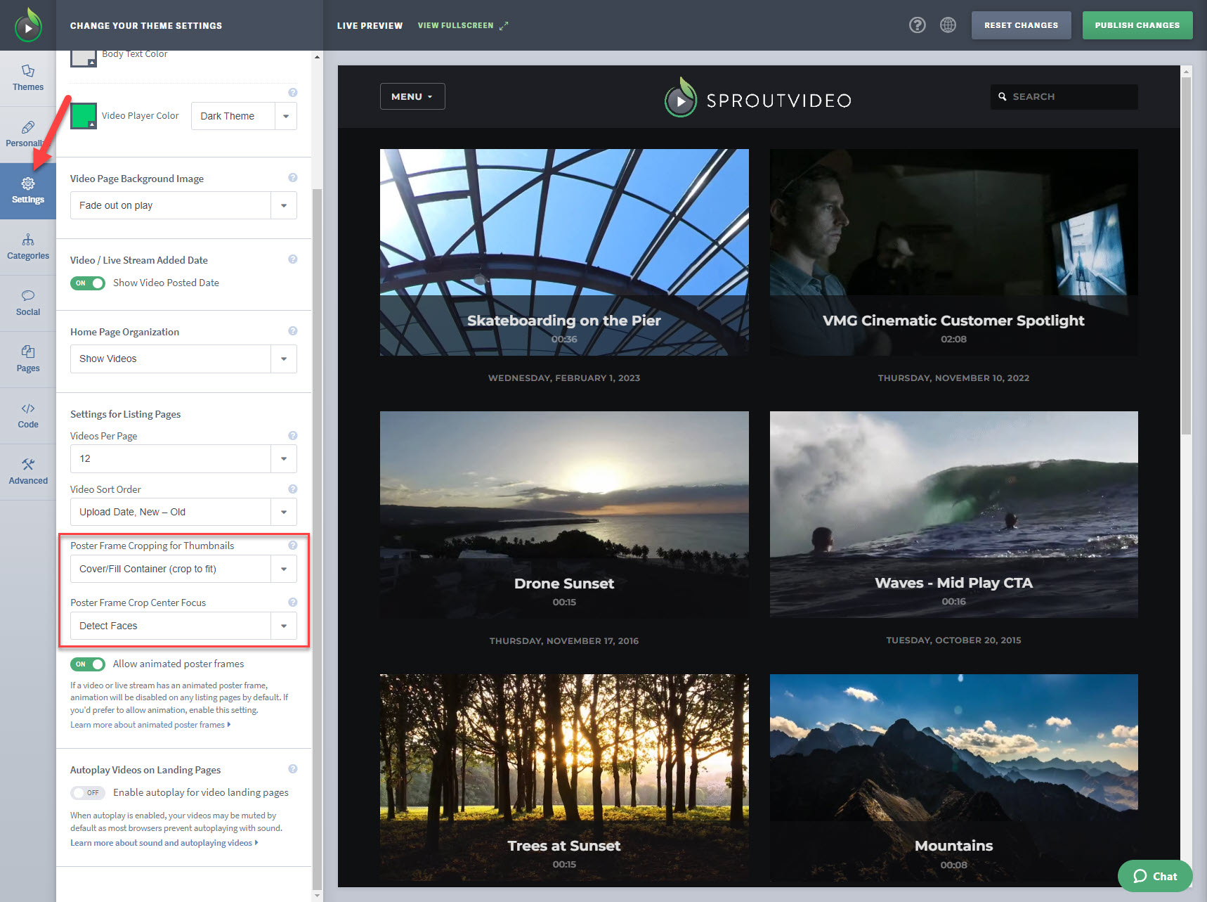Open the Poster Frame Cropping dropdown

point(183,569)
